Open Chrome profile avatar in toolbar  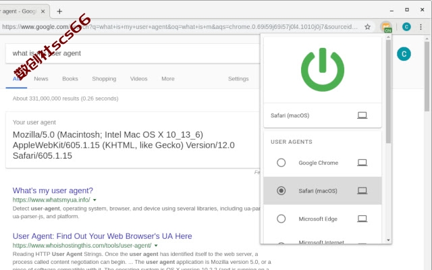(x=406, y=27)
